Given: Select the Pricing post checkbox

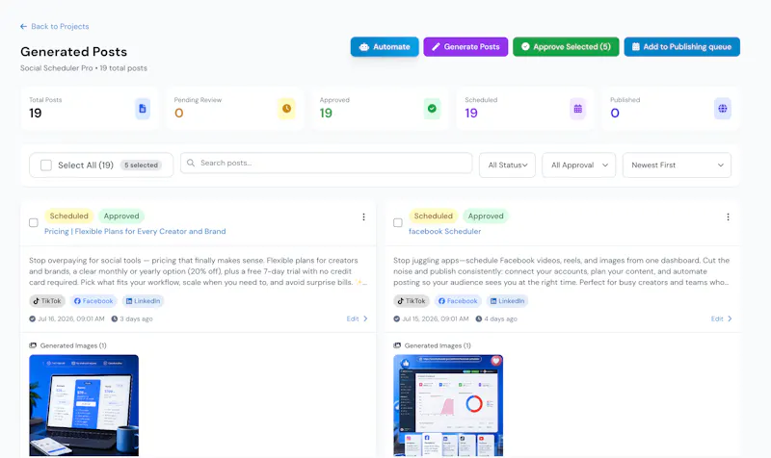Looking at the screenshot, I should click(34, 223).
